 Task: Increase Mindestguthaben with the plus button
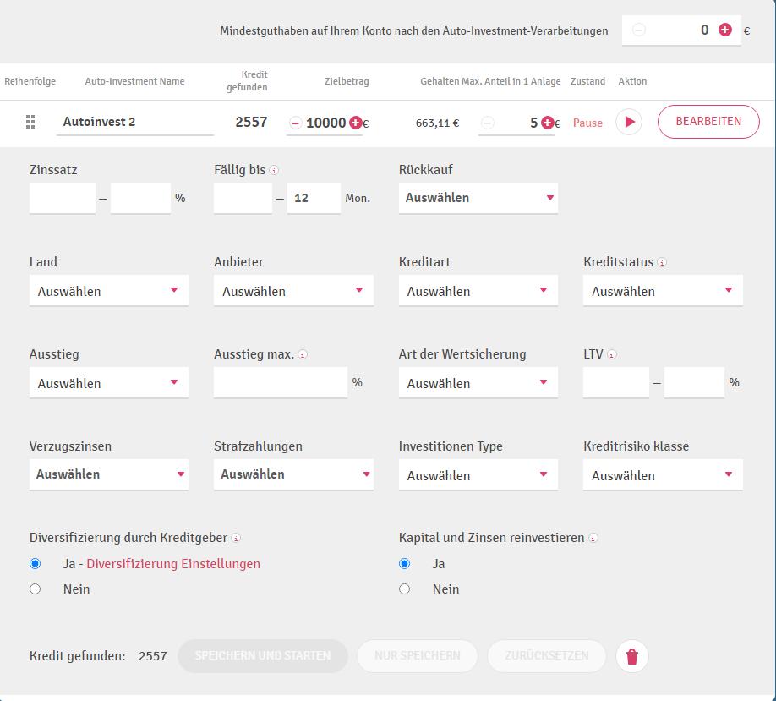click(x=724, y=30)
